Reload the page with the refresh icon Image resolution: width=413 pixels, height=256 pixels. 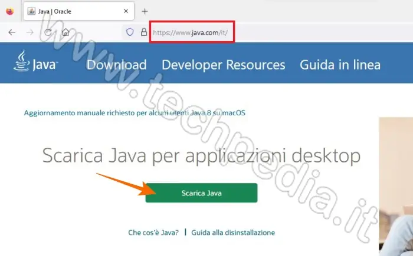click(48, 32)
